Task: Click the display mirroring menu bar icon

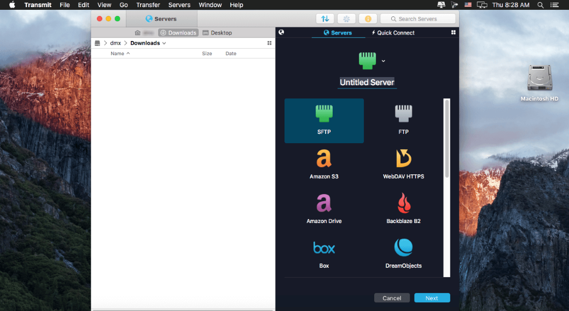Action: [482, 5]
